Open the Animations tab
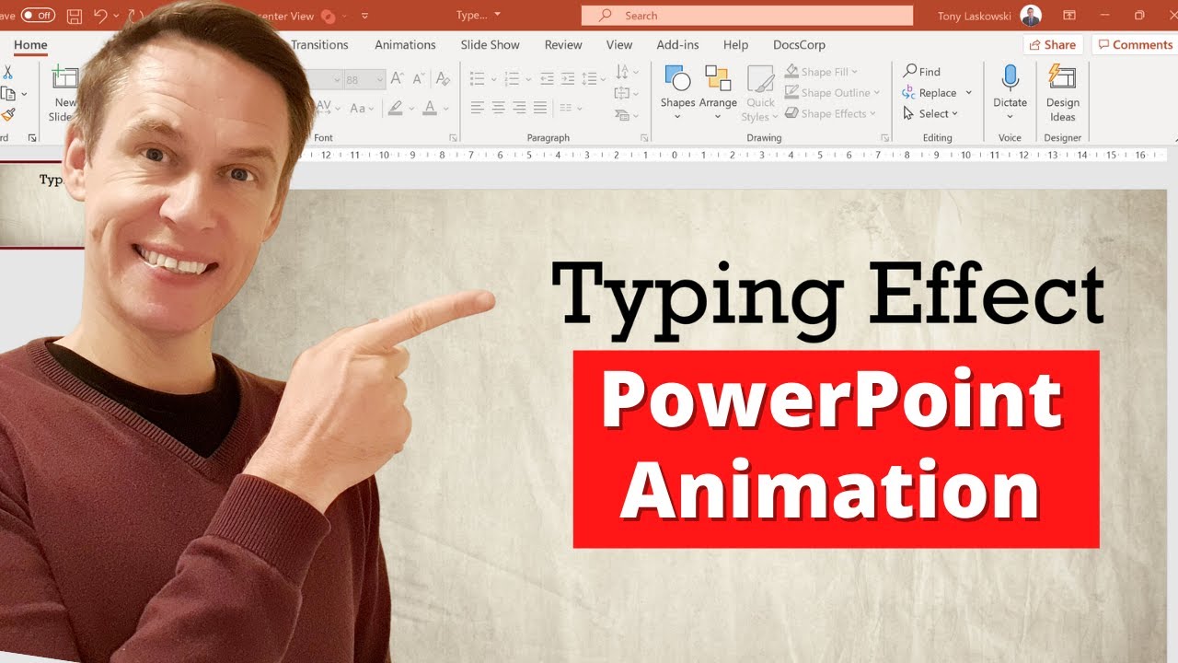 [405, 45]
